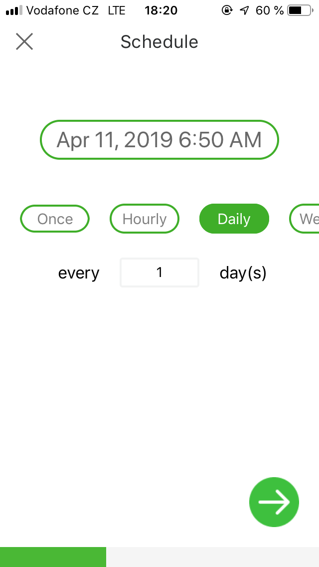Image resolution: width=319 pixels, height=567 pixels.
Task: Select the Daily frequency option
Action: tap(234, 219)
